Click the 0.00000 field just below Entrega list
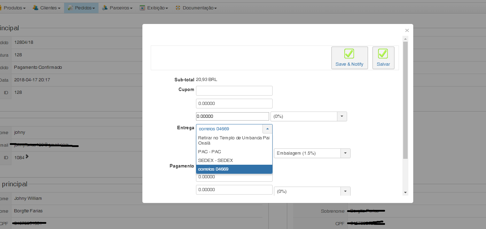The image size is (486, 229). [x=234, y=177]
